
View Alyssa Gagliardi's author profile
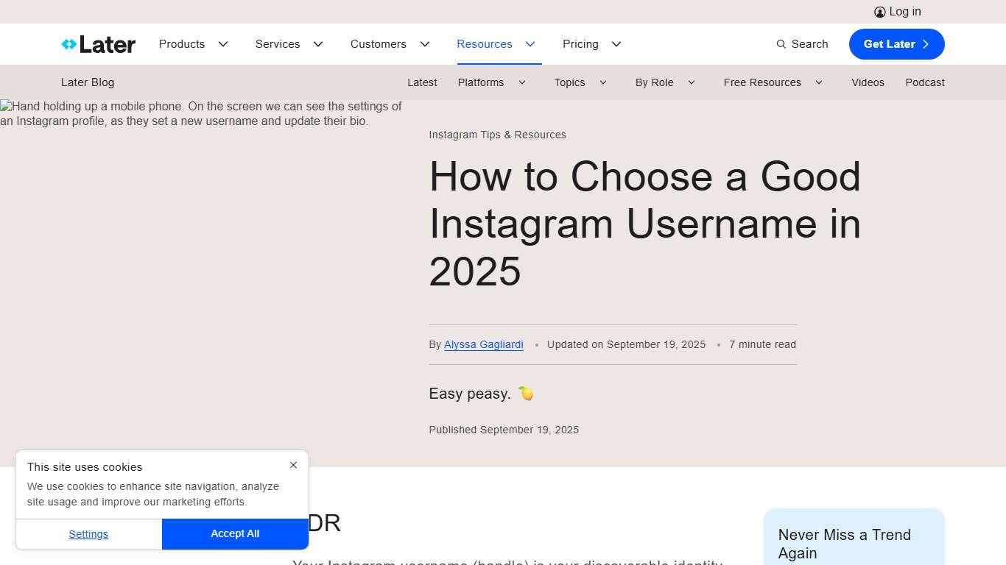[484, 344]
